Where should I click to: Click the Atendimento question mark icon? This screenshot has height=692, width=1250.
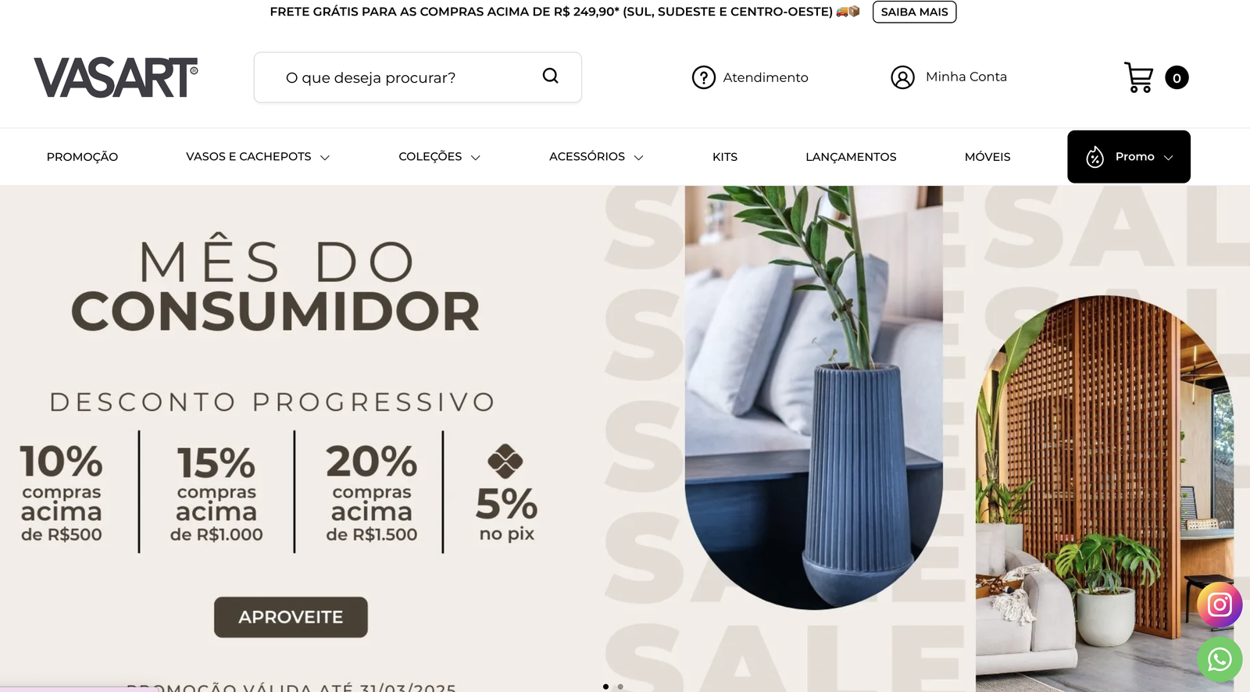(x=704, y=77)
